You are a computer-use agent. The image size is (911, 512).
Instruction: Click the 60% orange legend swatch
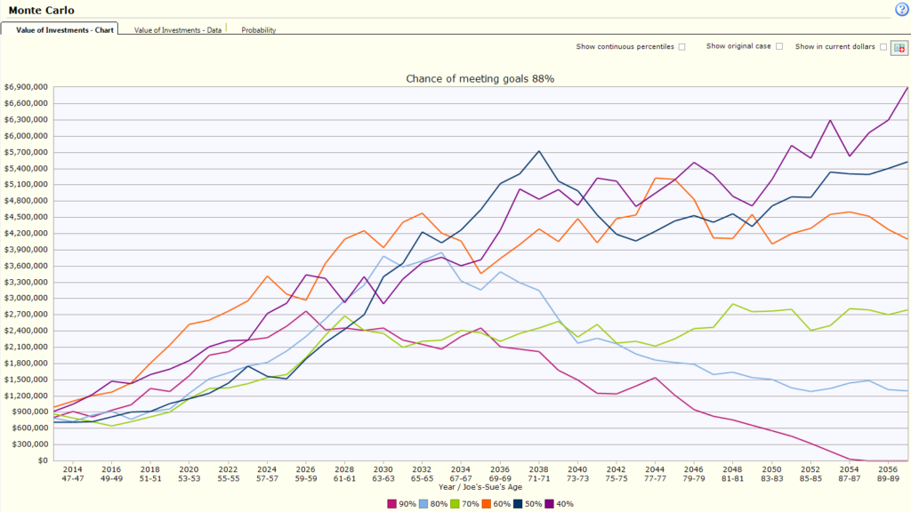487,504
